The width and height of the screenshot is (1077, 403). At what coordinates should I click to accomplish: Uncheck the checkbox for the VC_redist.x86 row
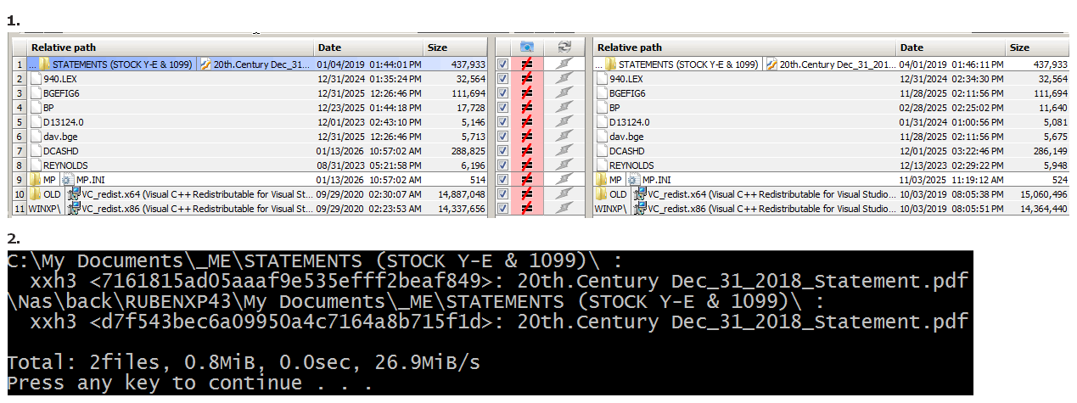tap(503, 209)
